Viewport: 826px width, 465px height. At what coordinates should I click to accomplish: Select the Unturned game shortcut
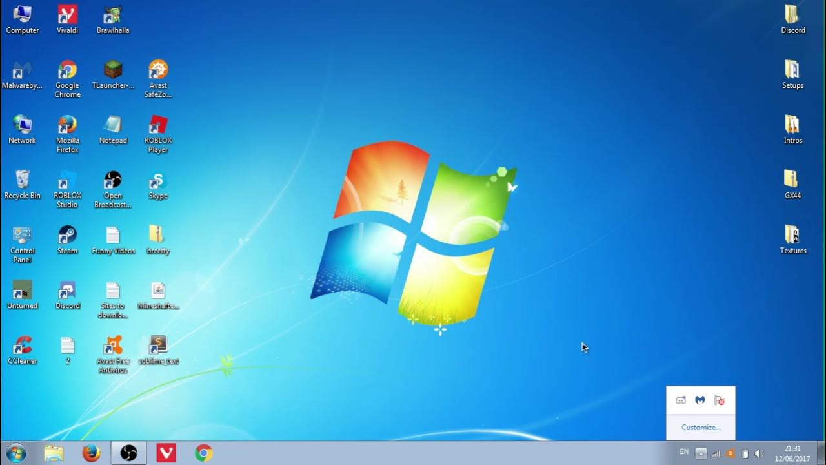tap(22, 294)
